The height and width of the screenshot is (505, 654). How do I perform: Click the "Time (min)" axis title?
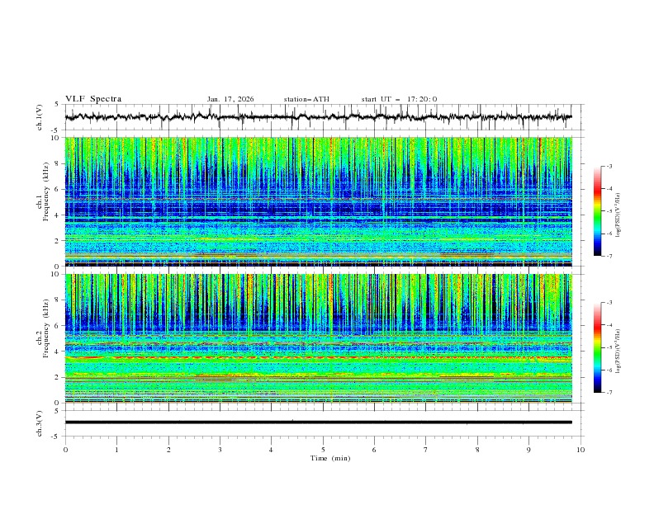tap(330, 458)
